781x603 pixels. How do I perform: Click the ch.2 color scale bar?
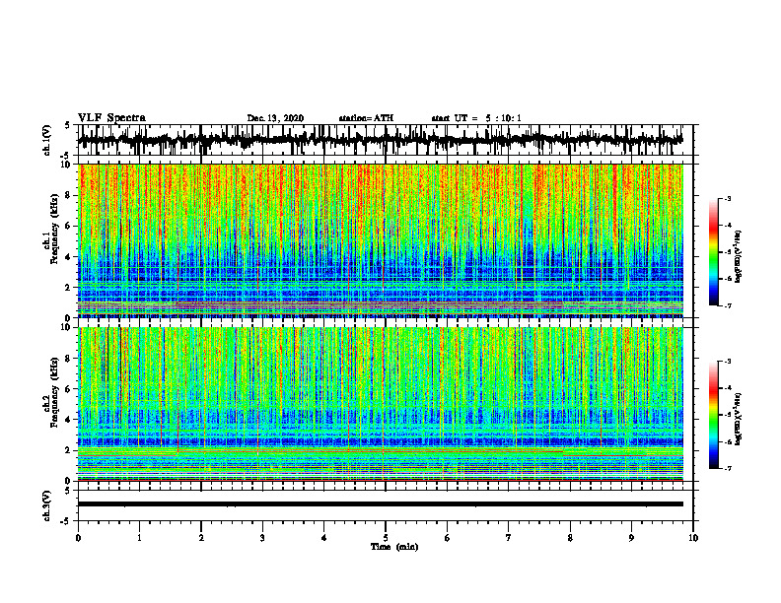[714, 415]
